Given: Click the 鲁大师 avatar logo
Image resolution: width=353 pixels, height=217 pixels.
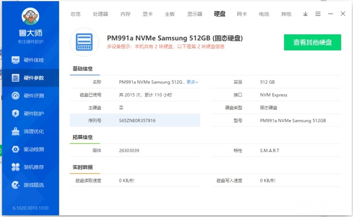Looking at the screenshot, I should pos(30,17).
